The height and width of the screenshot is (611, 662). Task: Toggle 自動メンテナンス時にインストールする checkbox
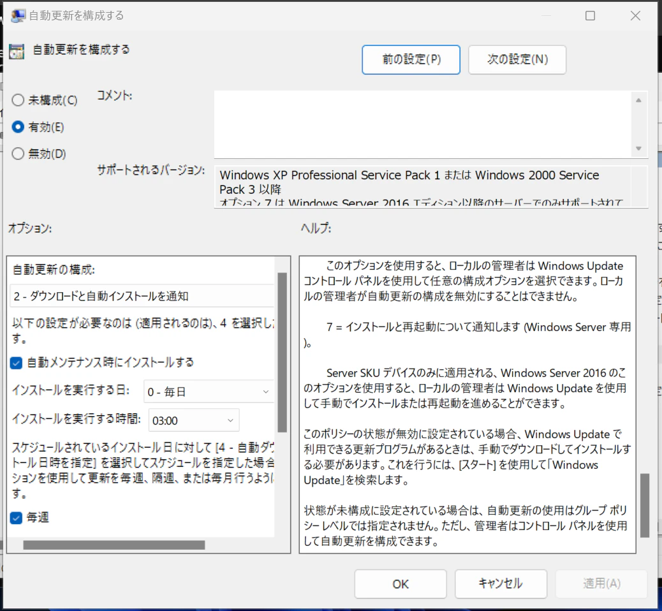(x=16, y=363)
